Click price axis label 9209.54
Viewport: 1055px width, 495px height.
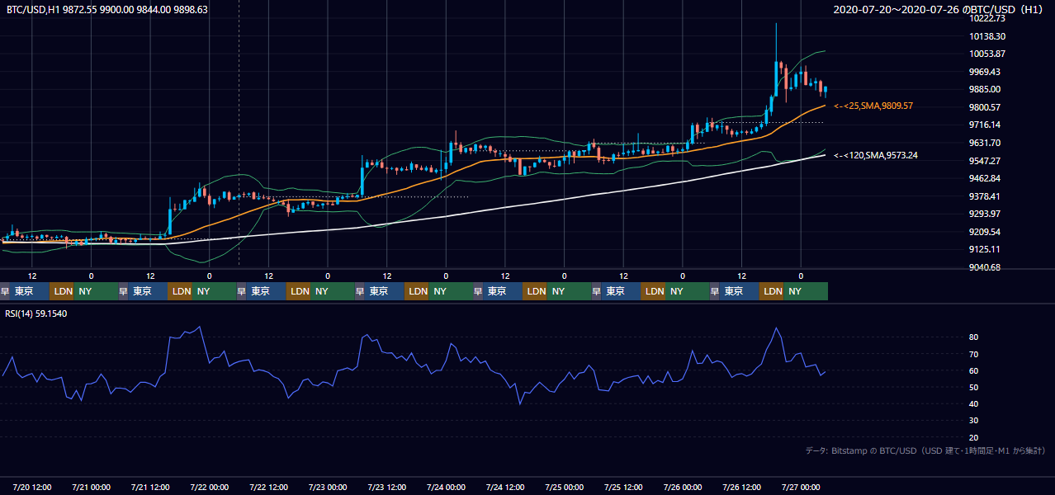(x=985, y=232)
